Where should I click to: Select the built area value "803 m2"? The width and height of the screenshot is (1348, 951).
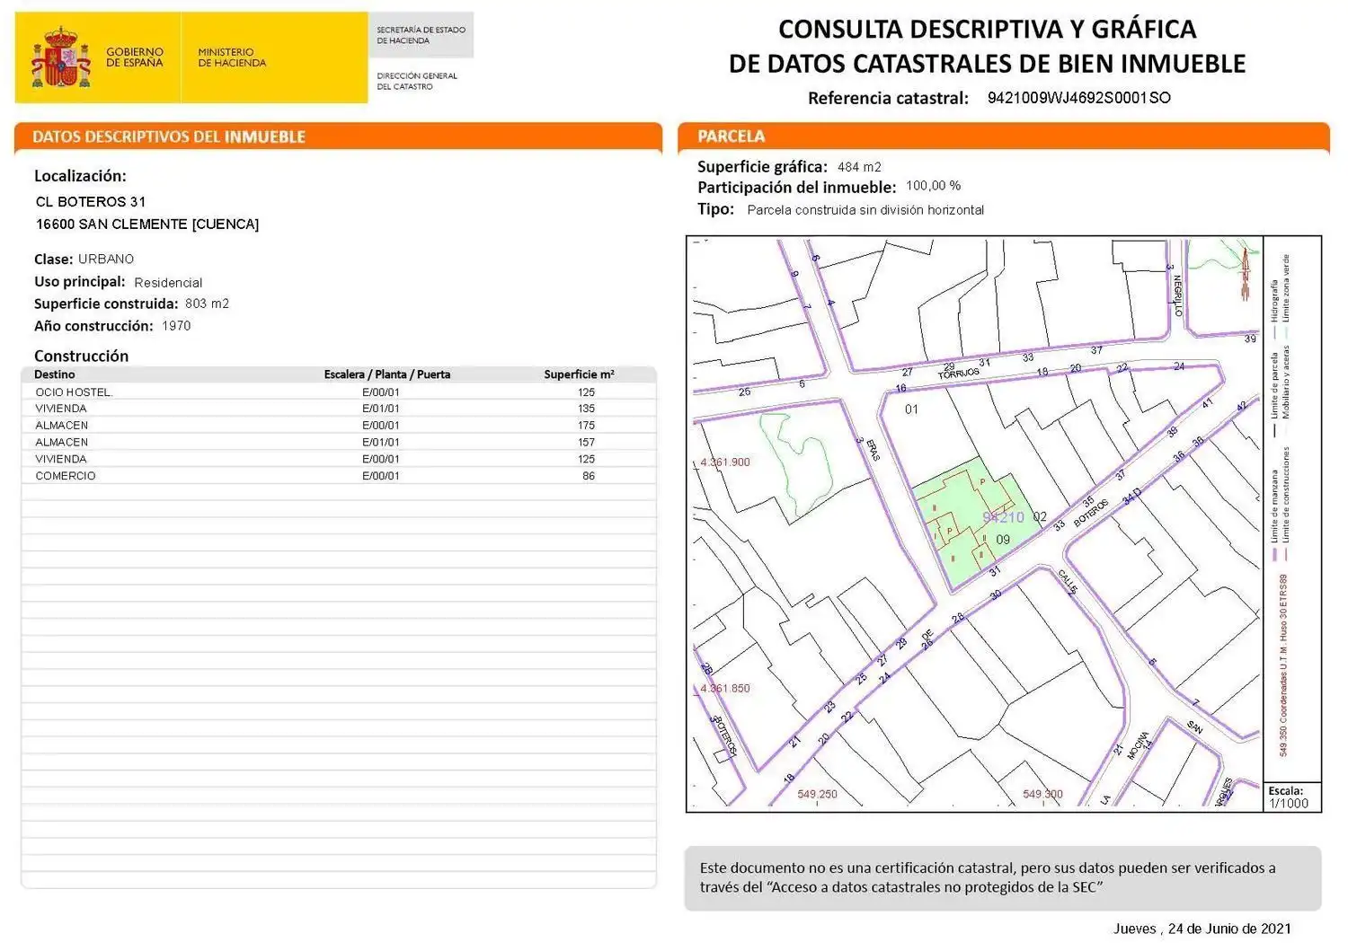[x=207, y=304]
